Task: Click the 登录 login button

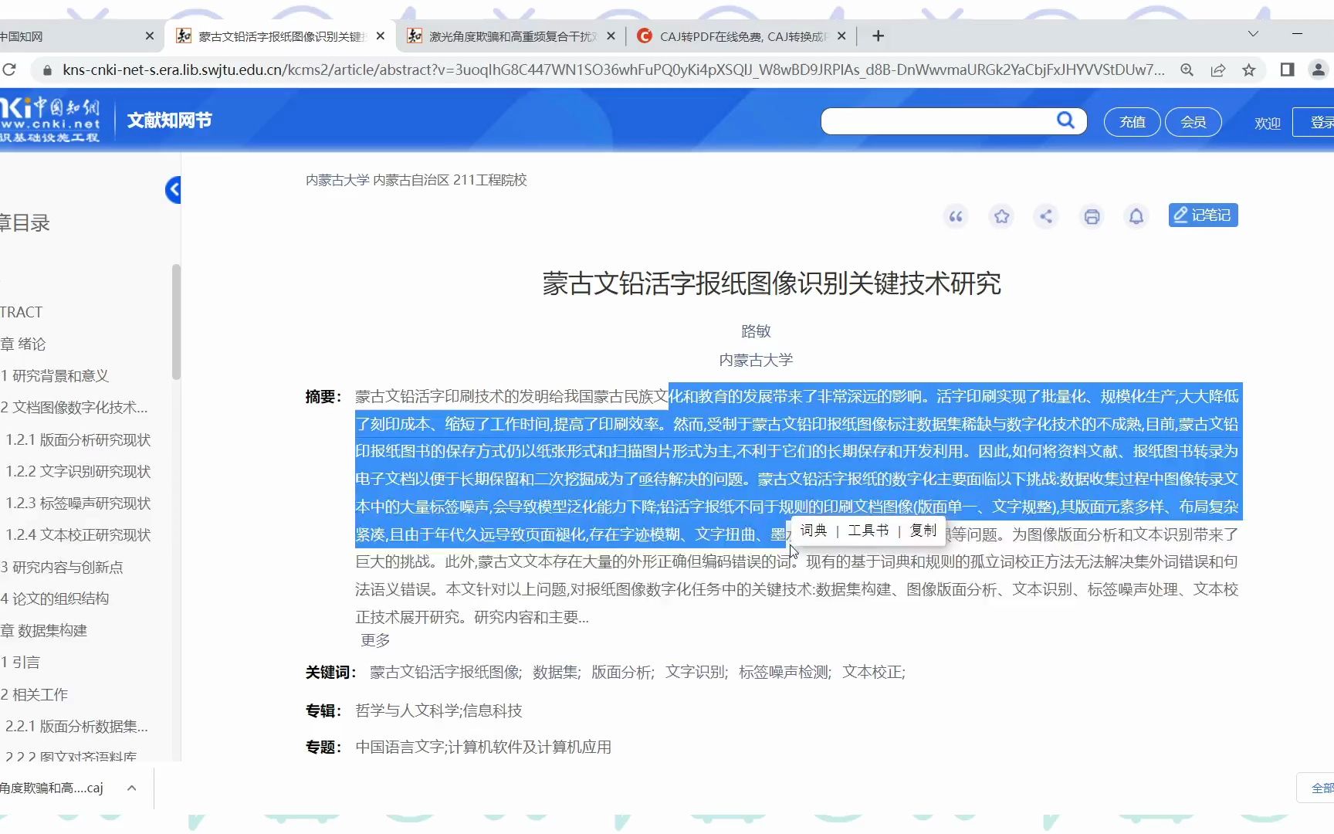Action: pos(1314,122)
